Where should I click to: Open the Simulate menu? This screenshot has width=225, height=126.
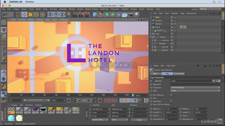point(63,9)
